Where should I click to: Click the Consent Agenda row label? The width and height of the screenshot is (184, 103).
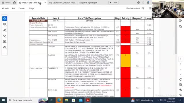pos(36,44)
